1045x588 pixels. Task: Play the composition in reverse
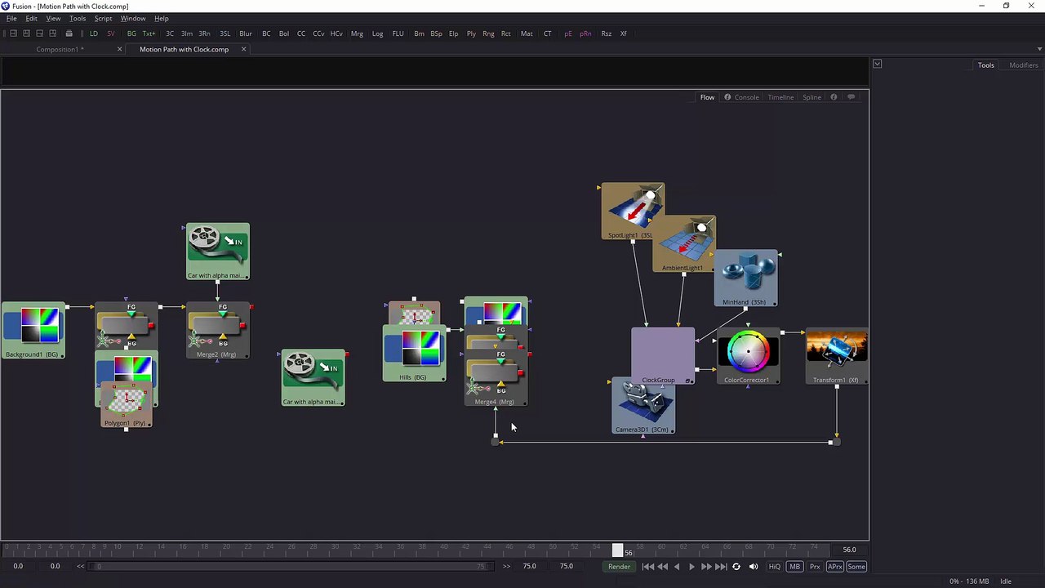point(677,567)
